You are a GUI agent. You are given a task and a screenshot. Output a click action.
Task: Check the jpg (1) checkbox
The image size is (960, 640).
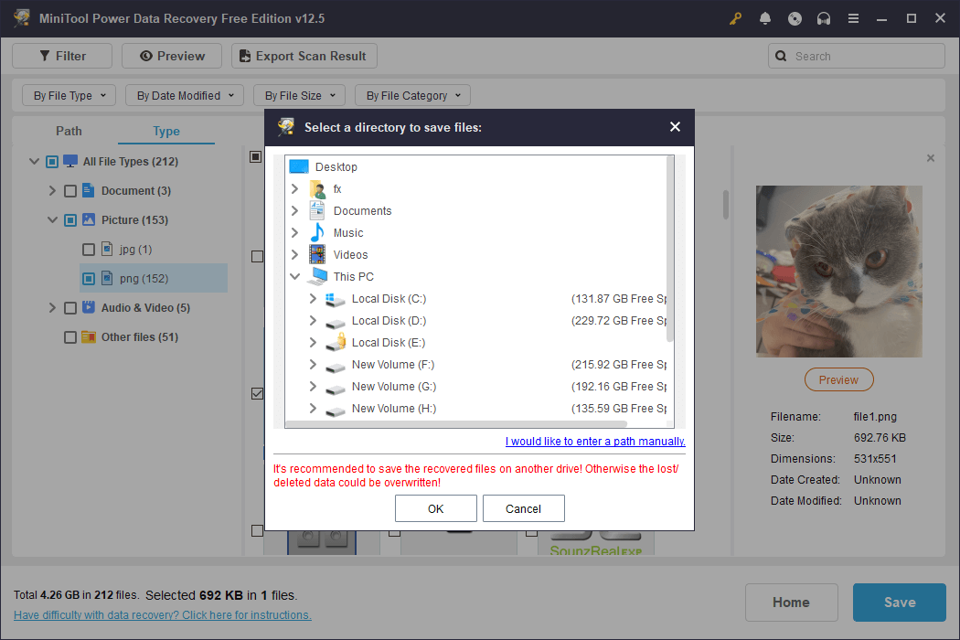pyautogui.click(x=89, y=250)
